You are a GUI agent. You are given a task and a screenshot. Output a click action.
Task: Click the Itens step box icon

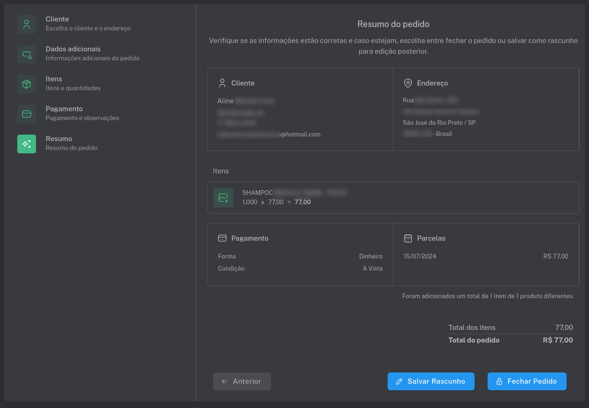[27, 84]
